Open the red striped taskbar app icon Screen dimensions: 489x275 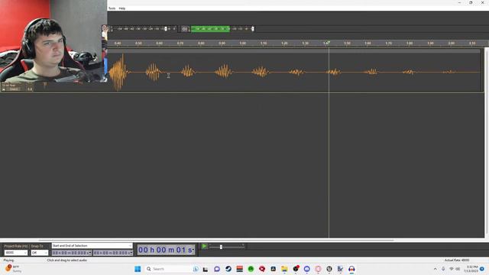(x=239, y=269)
